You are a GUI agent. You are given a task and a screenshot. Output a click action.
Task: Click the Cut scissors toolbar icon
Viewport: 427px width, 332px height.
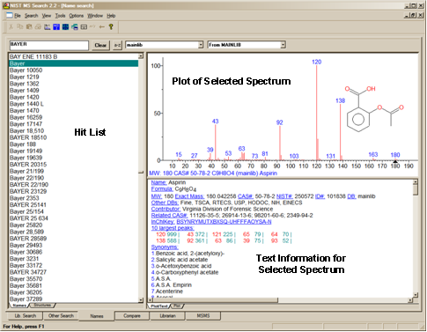click(x=11, y=27)
